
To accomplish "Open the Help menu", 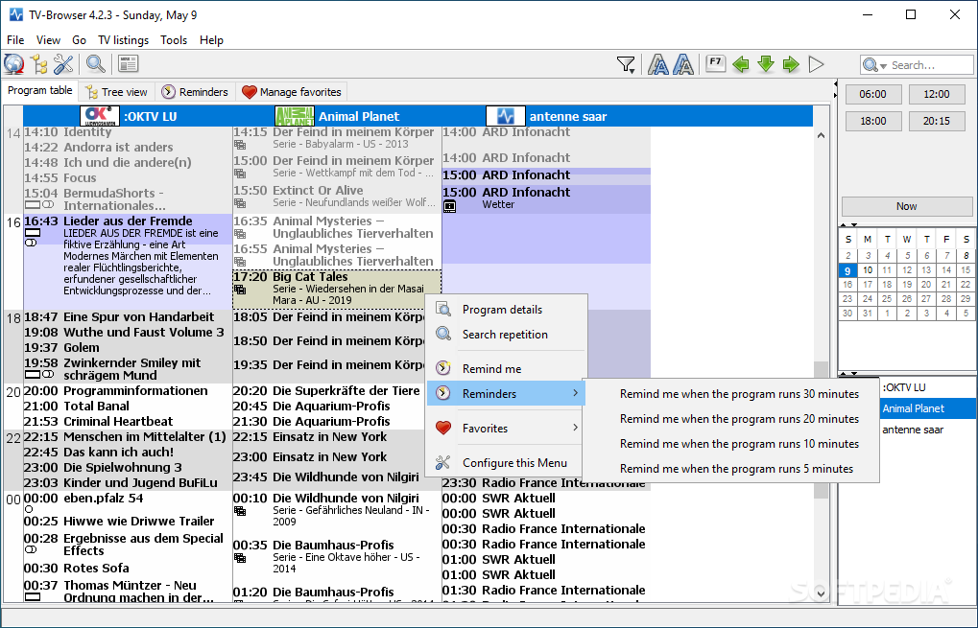I will [211, 40].
